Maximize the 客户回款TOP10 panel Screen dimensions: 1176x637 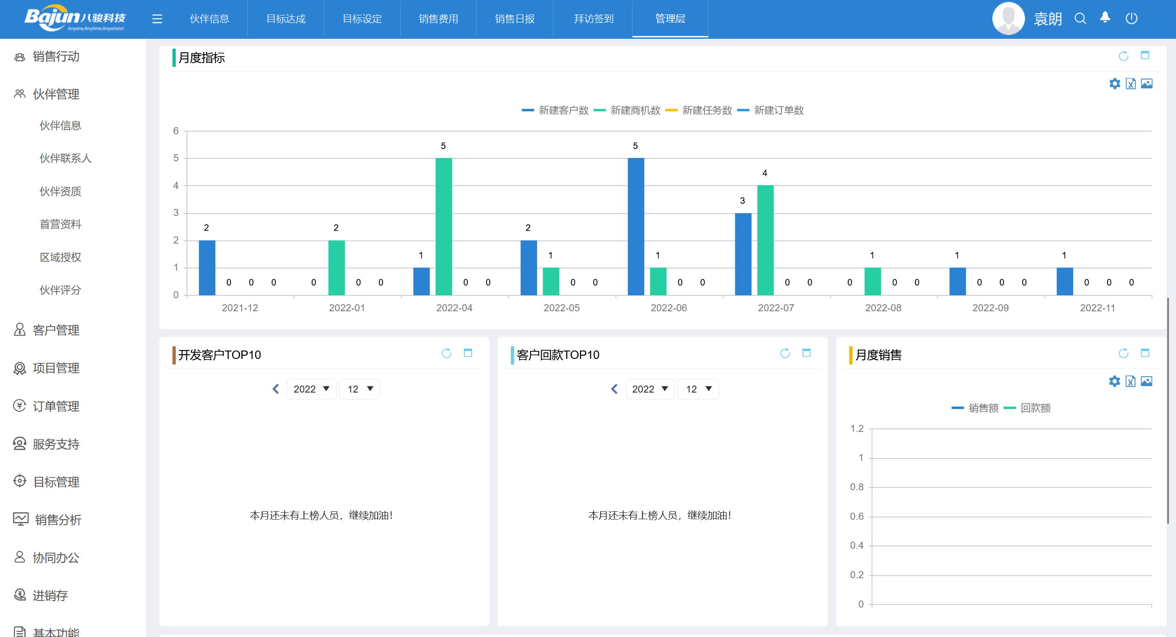[806, 353]
